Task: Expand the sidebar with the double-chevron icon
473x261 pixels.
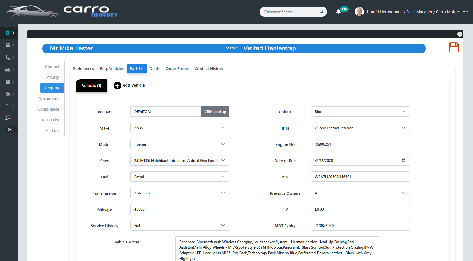Action: coord(10,130)
